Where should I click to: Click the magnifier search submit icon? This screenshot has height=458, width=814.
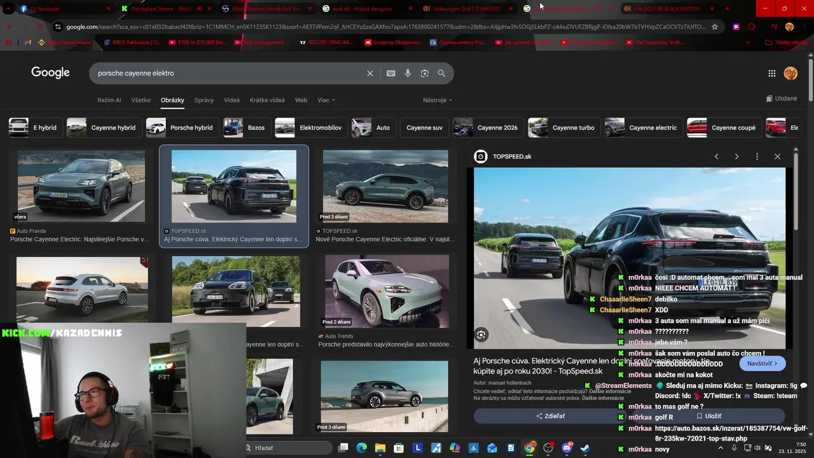coord(441,73)
